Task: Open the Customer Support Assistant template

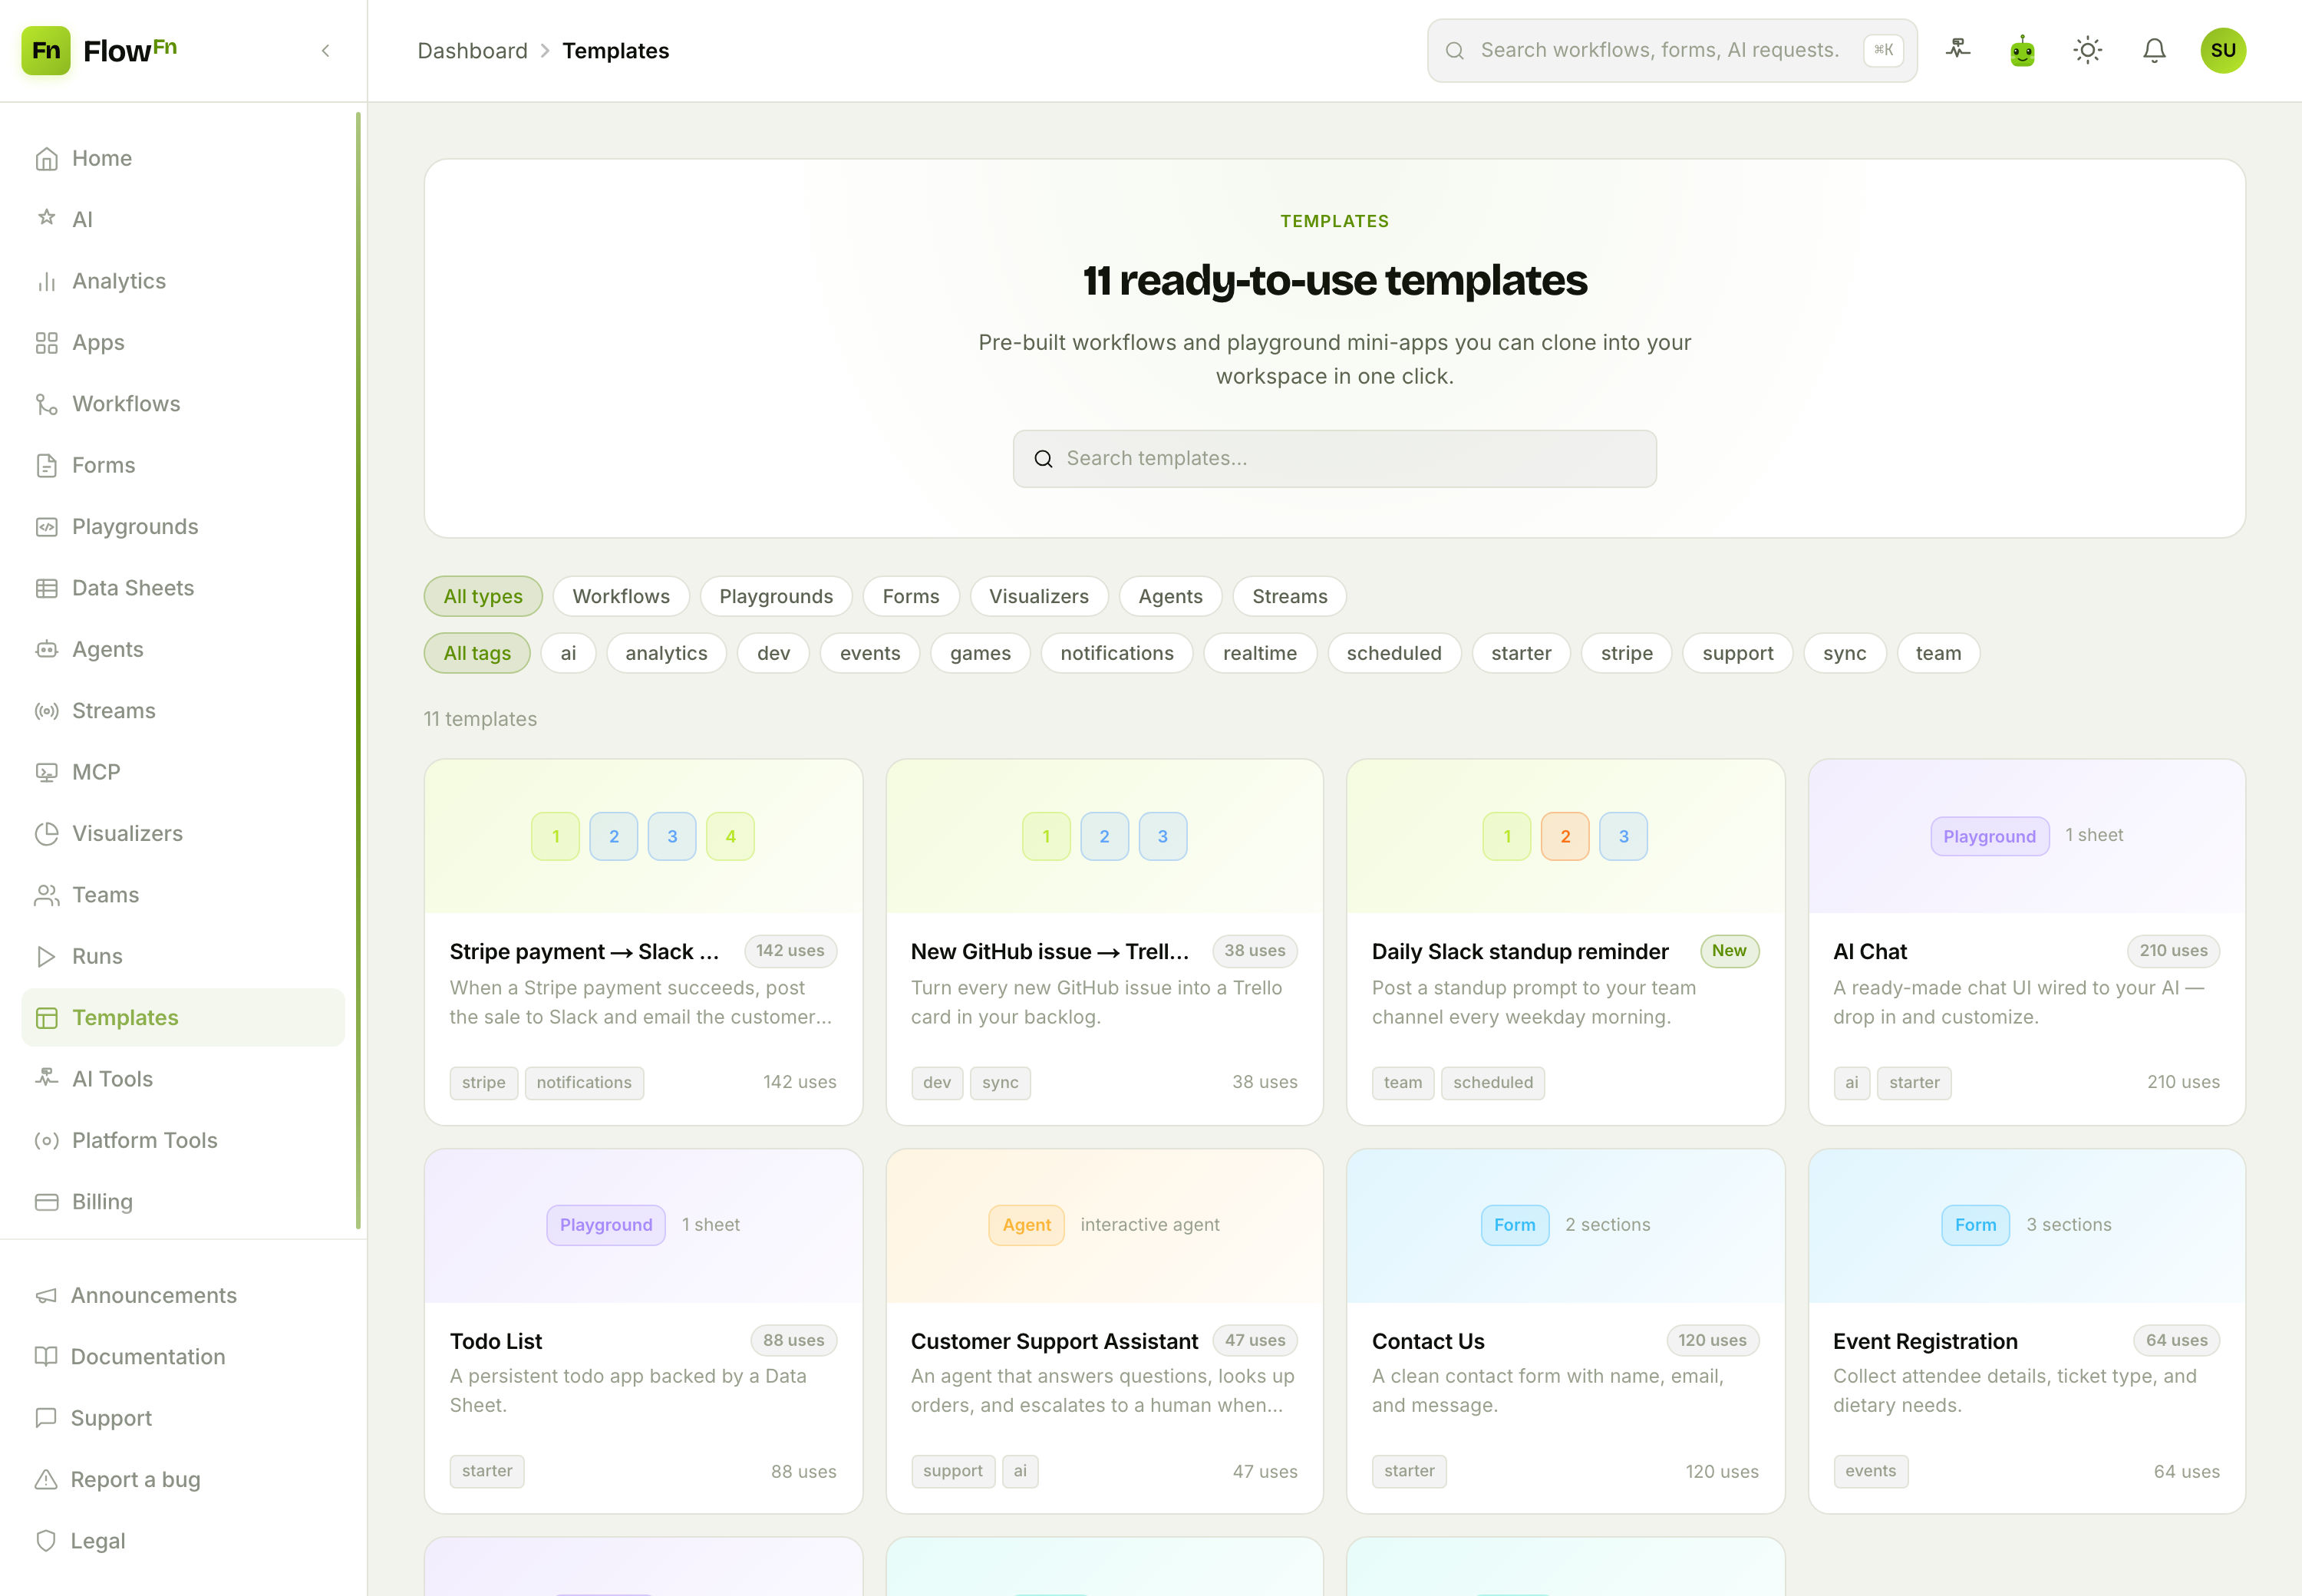Action: [x=1104, y=1331]
